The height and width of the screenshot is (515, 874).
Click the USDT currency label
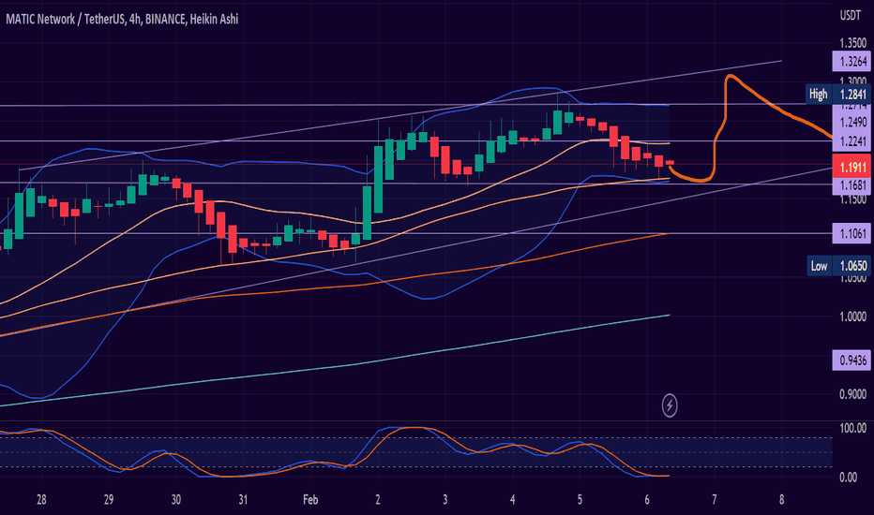click(850, 16)
